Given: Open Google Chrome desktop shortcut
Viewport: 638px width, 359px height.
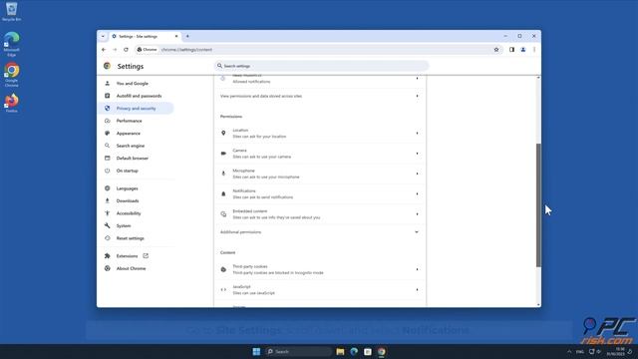Looking at the screenshot, I should click(x=11, y=75).
